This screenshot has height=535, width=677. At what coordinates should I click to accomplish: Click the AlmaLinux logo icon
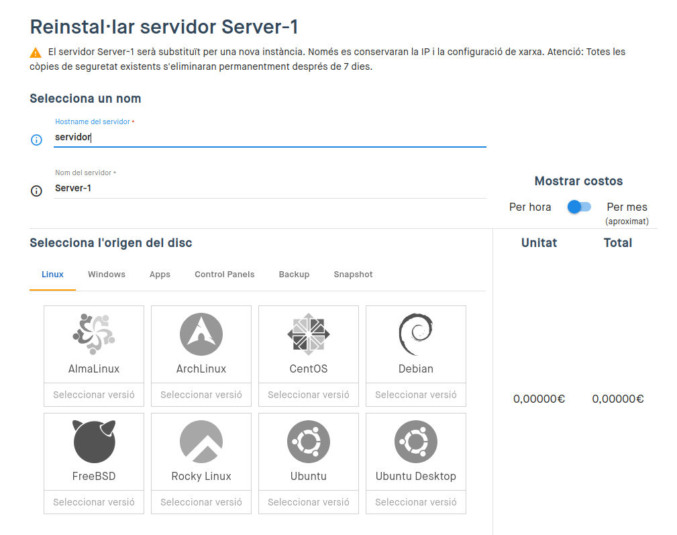tap(94, 334)
